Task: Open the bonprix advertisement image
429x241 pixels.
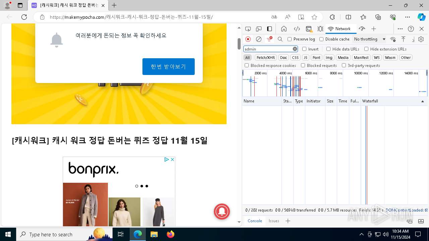Action: 119,191
